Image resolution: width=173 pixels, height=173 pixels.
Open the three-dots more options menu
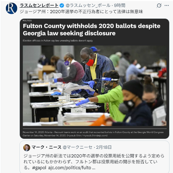[167, 6]
